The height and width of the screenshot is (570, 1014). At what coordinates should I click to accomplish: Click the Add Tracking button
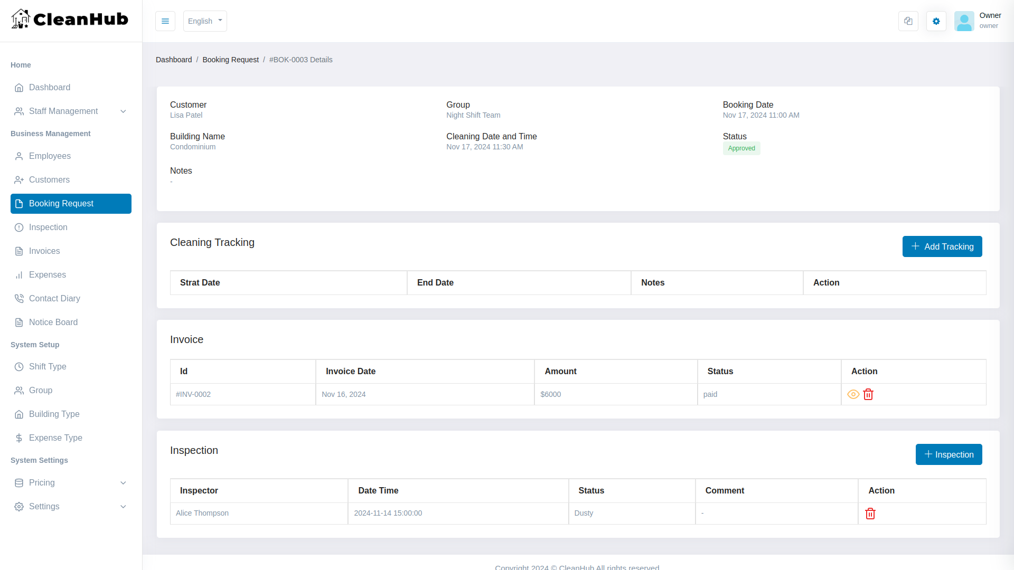click(942, 246)
